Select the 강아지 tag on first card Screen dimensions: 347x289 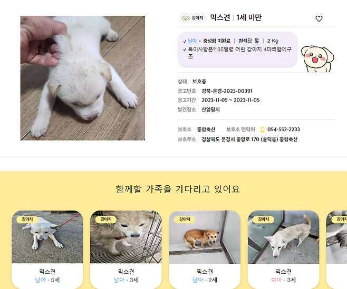(27, 219)
